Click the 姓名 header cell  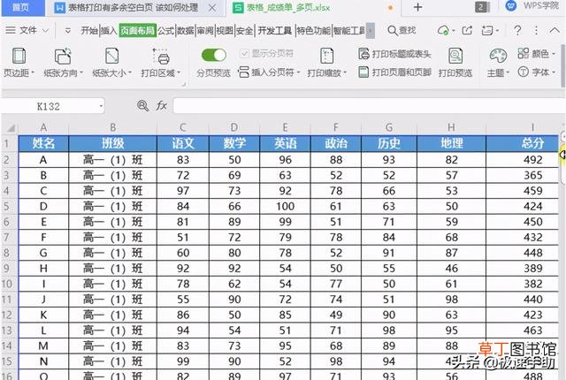43,143
